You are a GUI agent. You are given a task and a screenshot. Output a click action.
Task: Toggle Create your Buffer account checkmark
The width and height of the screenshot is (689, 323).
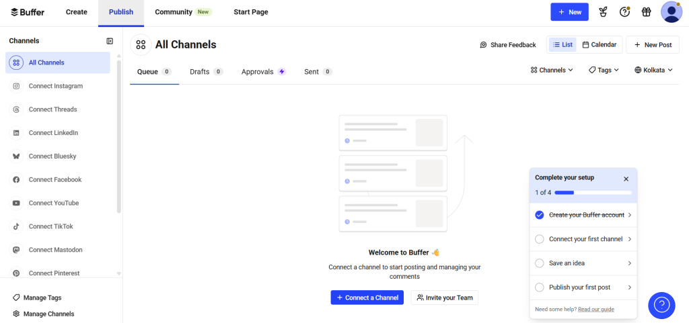[540, 215]
